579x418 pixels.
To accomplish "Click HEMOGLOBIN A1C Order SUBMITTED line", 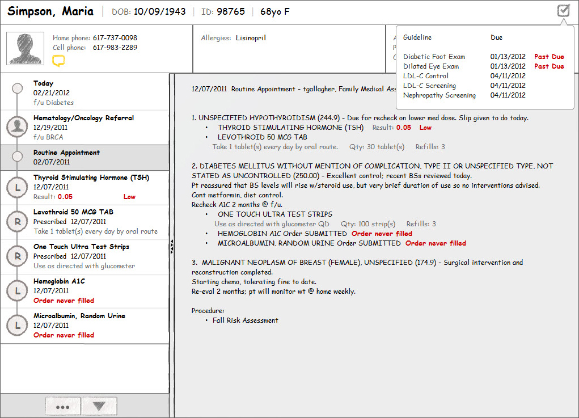I will tap(282, 233).
